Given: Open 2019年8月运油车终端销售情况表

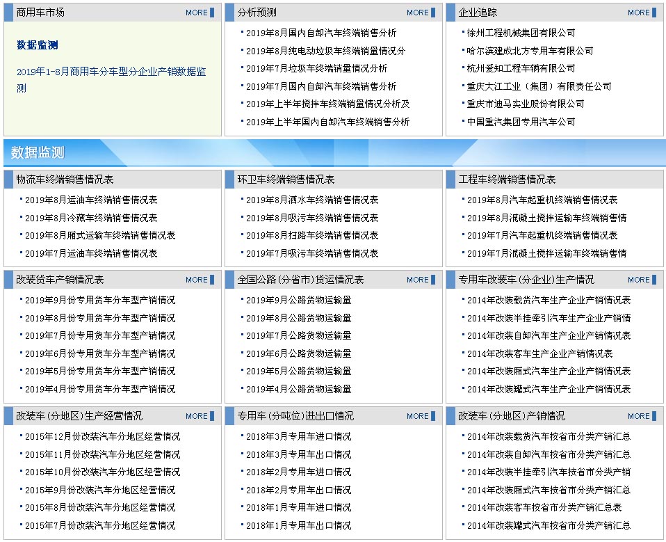Looking at the screenshot, I should [x=91, y=200].
